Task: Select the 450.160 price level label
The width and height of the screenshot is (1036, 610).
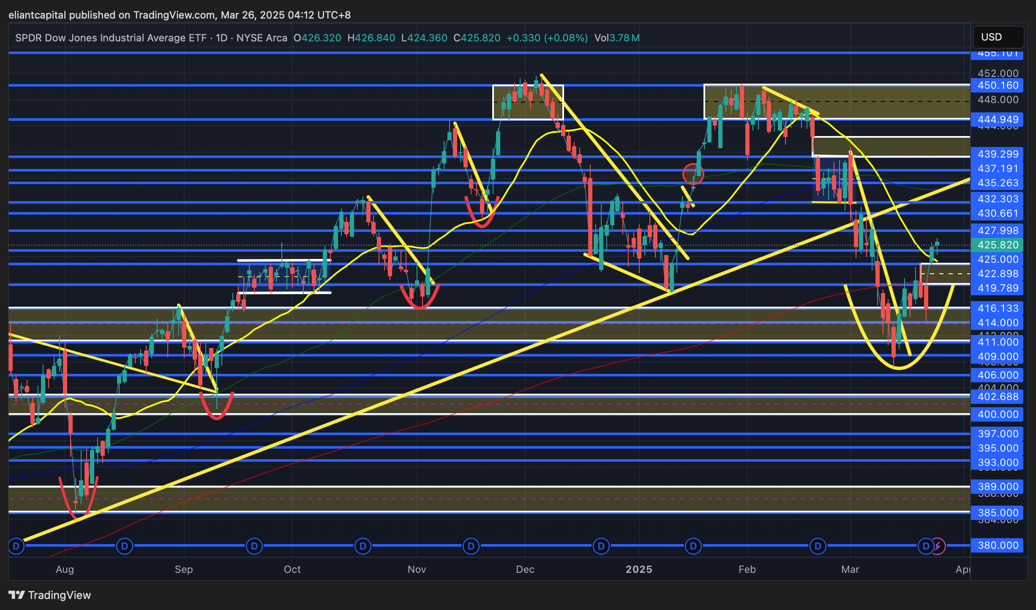Action: [x=998, y=85]
